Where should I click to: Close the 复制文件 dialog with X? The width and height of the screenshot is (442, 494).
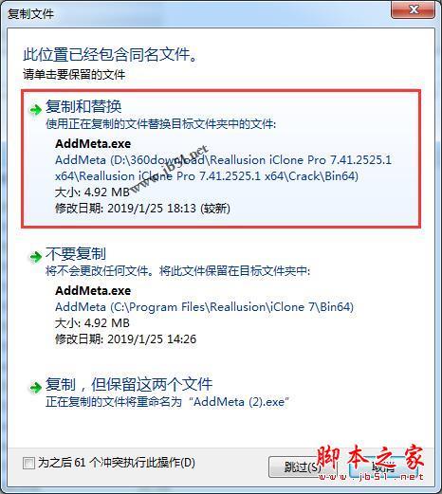(414, 9)
